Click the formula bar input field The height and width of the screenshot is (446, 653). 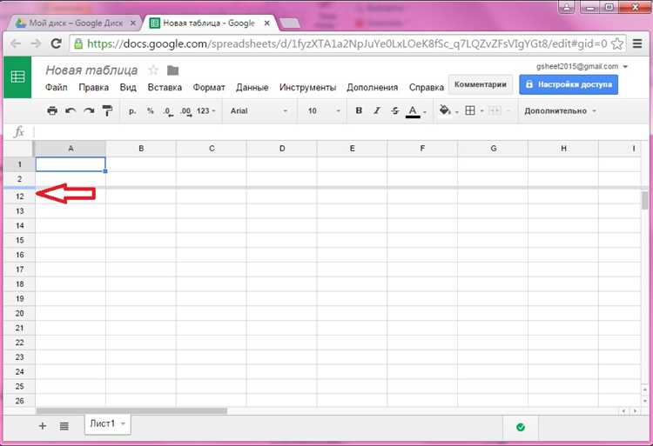[340, 132]
